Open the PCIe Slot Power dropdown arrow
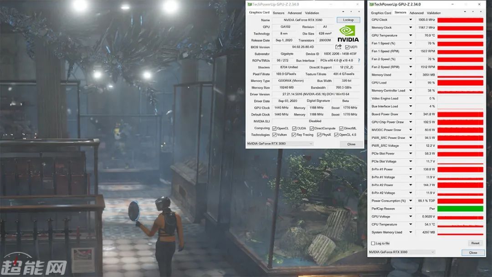The image size is (492, 277). coord(410,154)
